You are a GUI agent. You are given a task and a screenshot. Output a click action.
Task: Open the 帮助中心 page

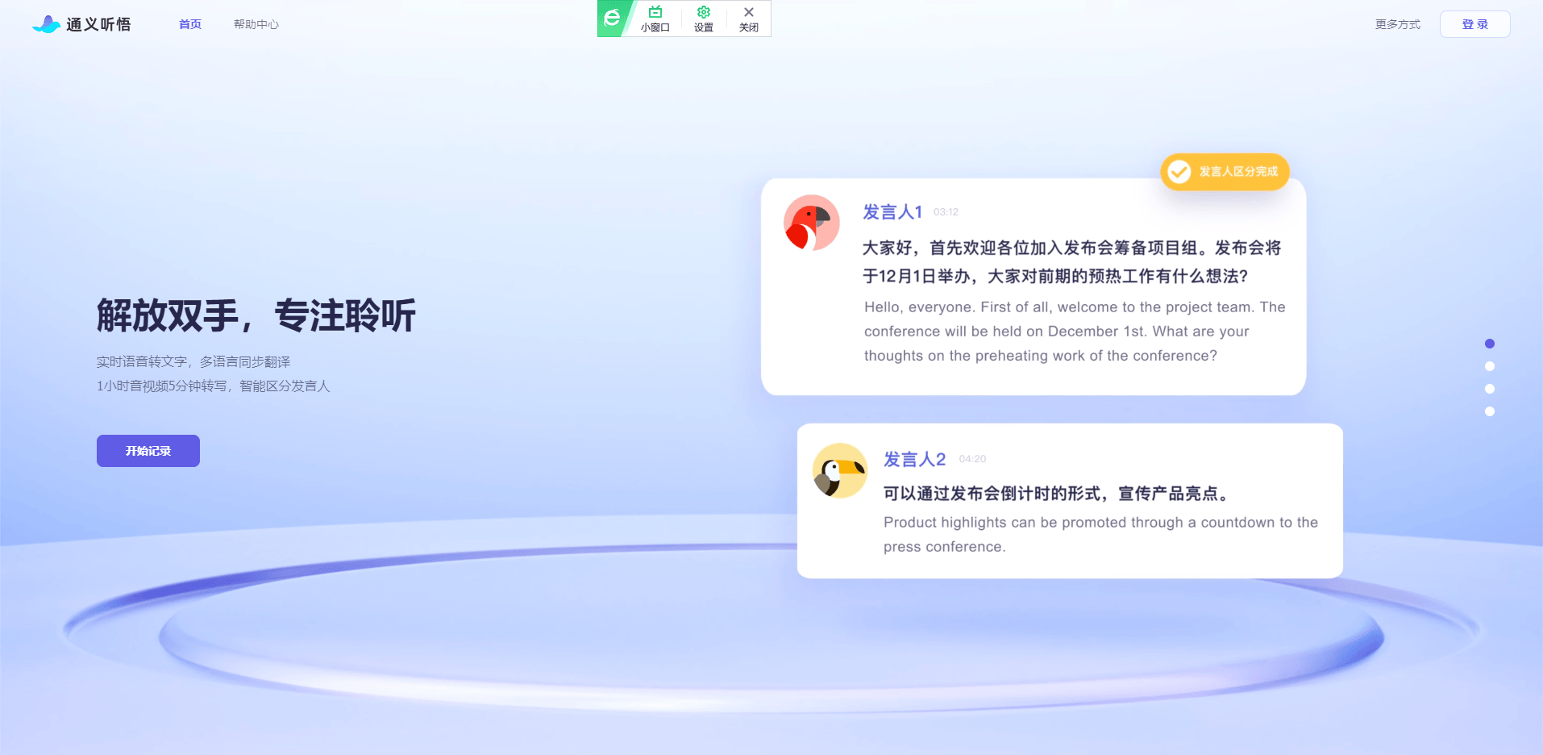[256, 23]
